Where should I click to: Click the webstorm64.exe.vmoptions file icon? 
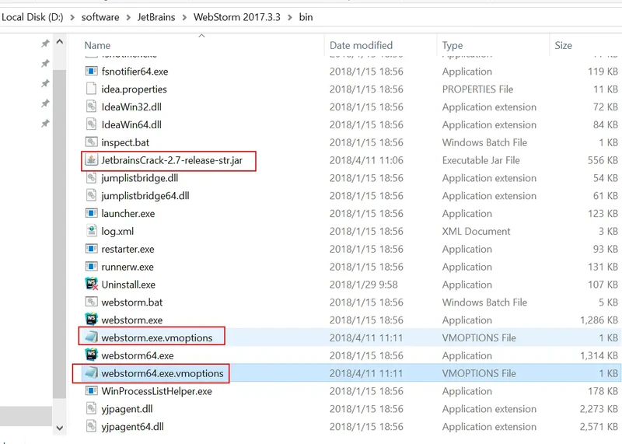point(91,373)
